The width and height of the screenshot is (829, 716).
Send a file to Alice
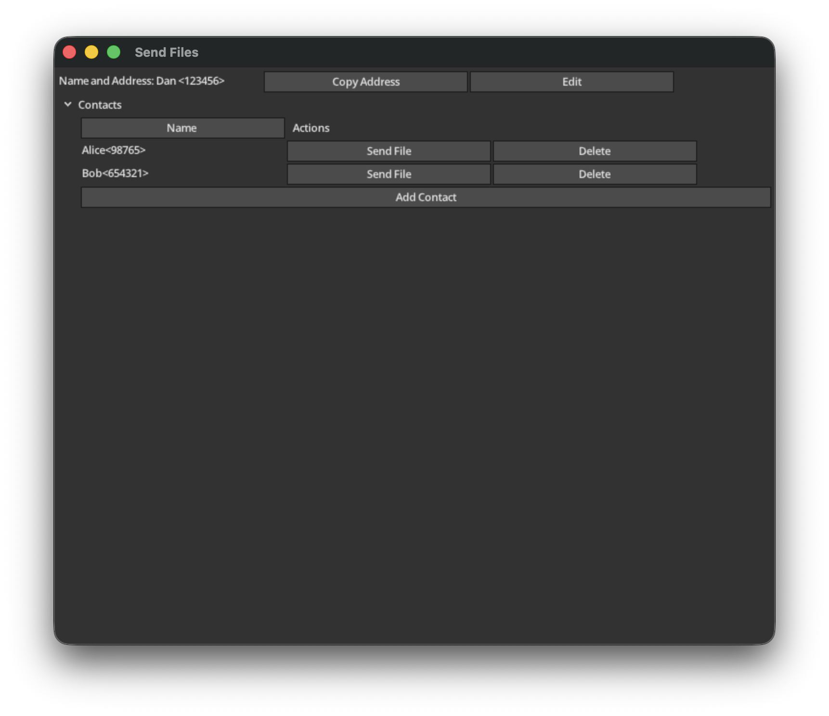(x=389, y=151)
